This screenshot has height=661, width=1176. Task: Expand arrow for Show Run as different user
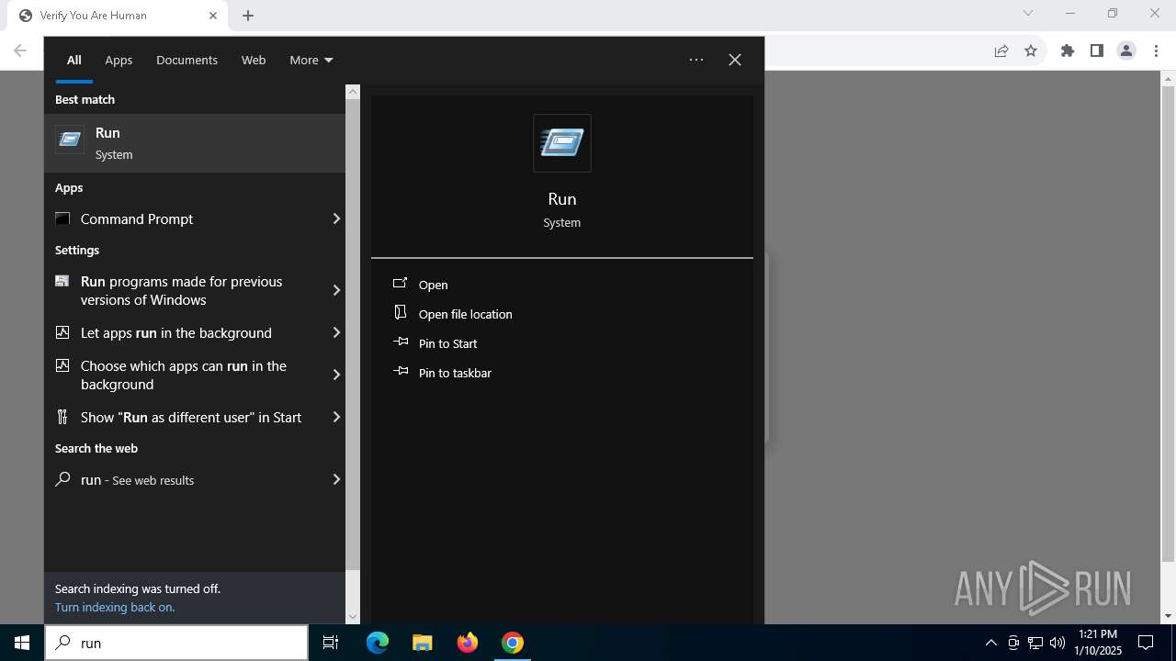click(336, 417)
